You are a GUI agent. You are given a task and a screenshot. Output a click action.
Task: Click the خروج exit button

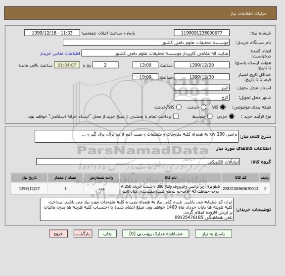coord(58,234)
